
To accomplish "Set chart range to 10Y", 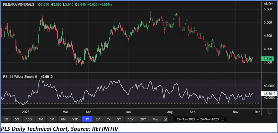I will pos(131,119).
